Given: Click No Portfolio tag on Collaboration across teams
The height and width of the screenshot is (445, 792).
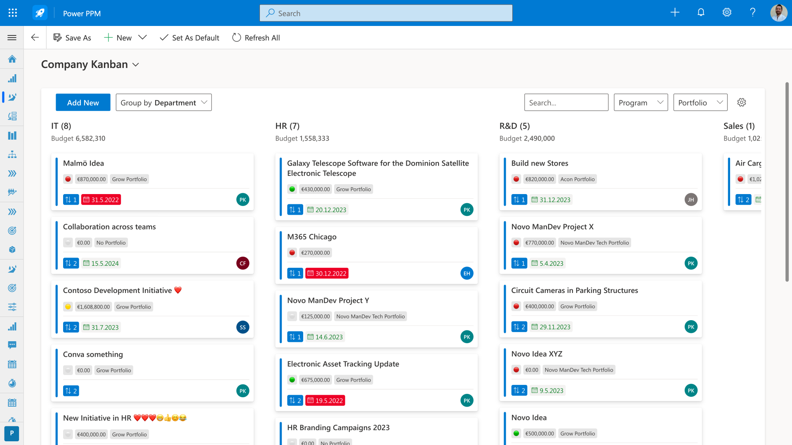Looking at the screenshot, I should tap(111, 243).
